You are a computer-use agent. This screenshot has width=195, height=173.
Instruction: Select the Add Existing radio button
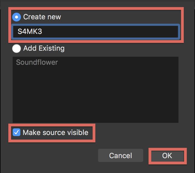17,48
